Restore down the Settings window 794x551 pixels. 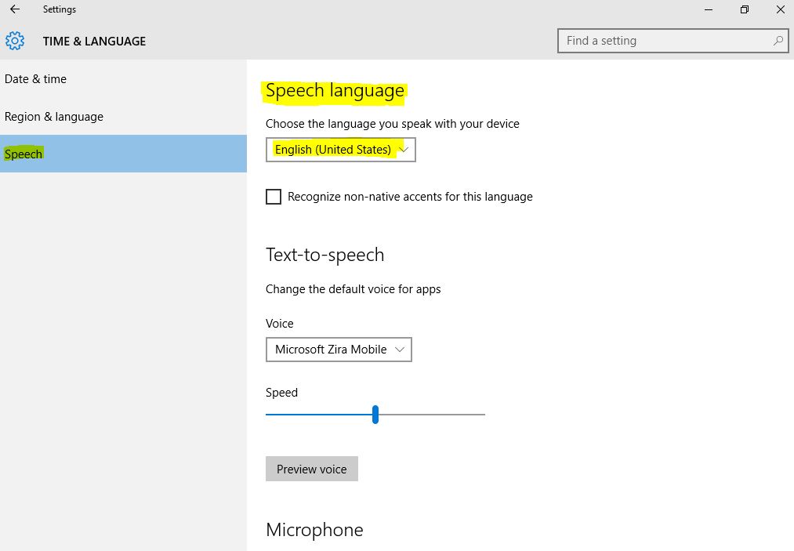pos(744,9)
